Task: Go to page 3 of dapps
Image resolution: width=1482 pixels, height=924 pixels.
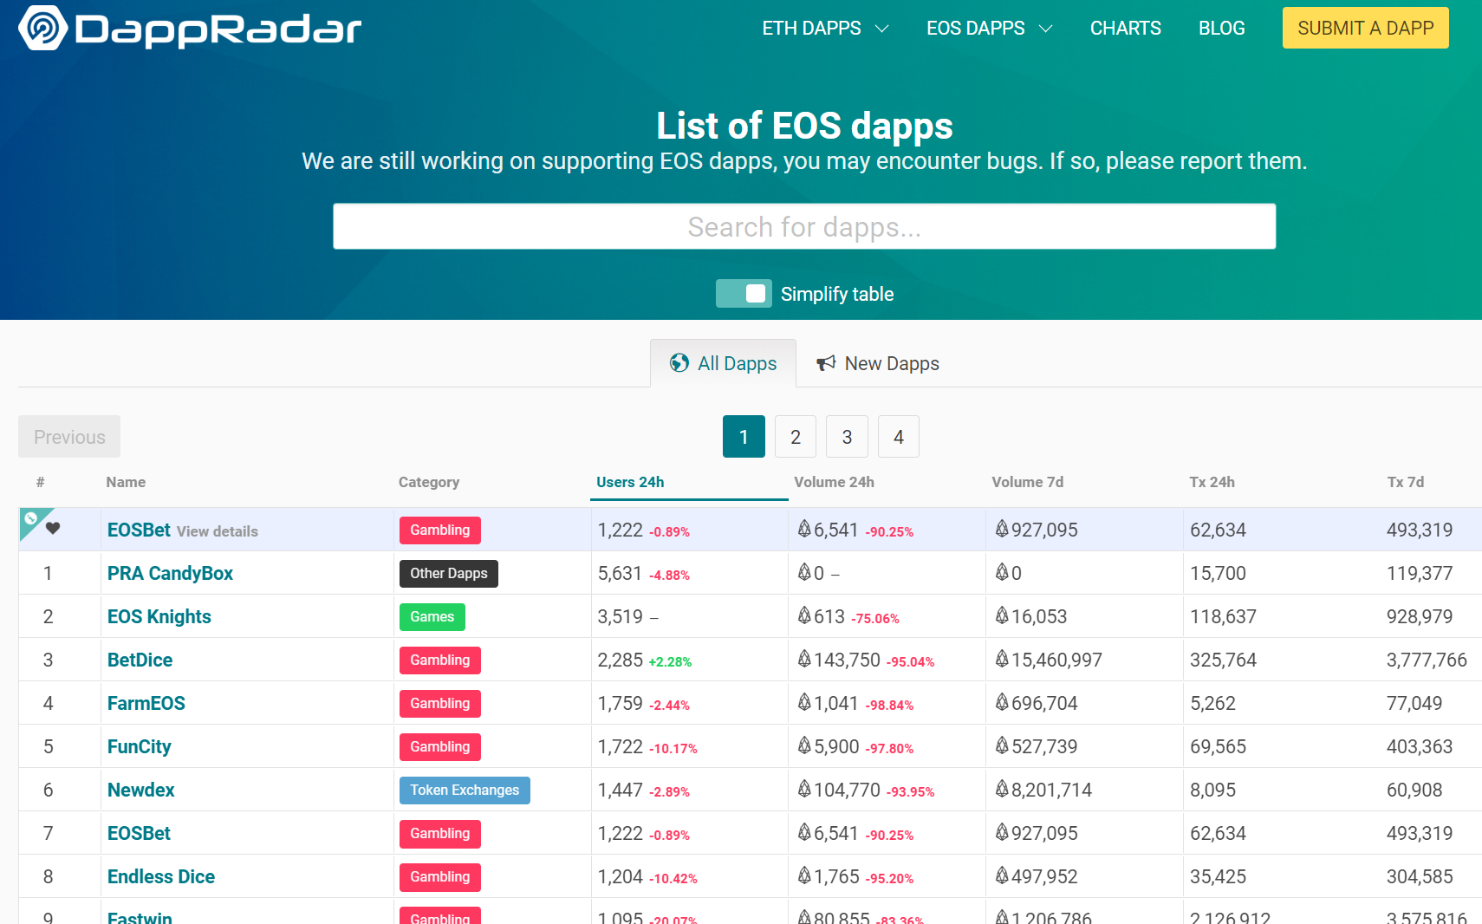Action: (847, 437)
